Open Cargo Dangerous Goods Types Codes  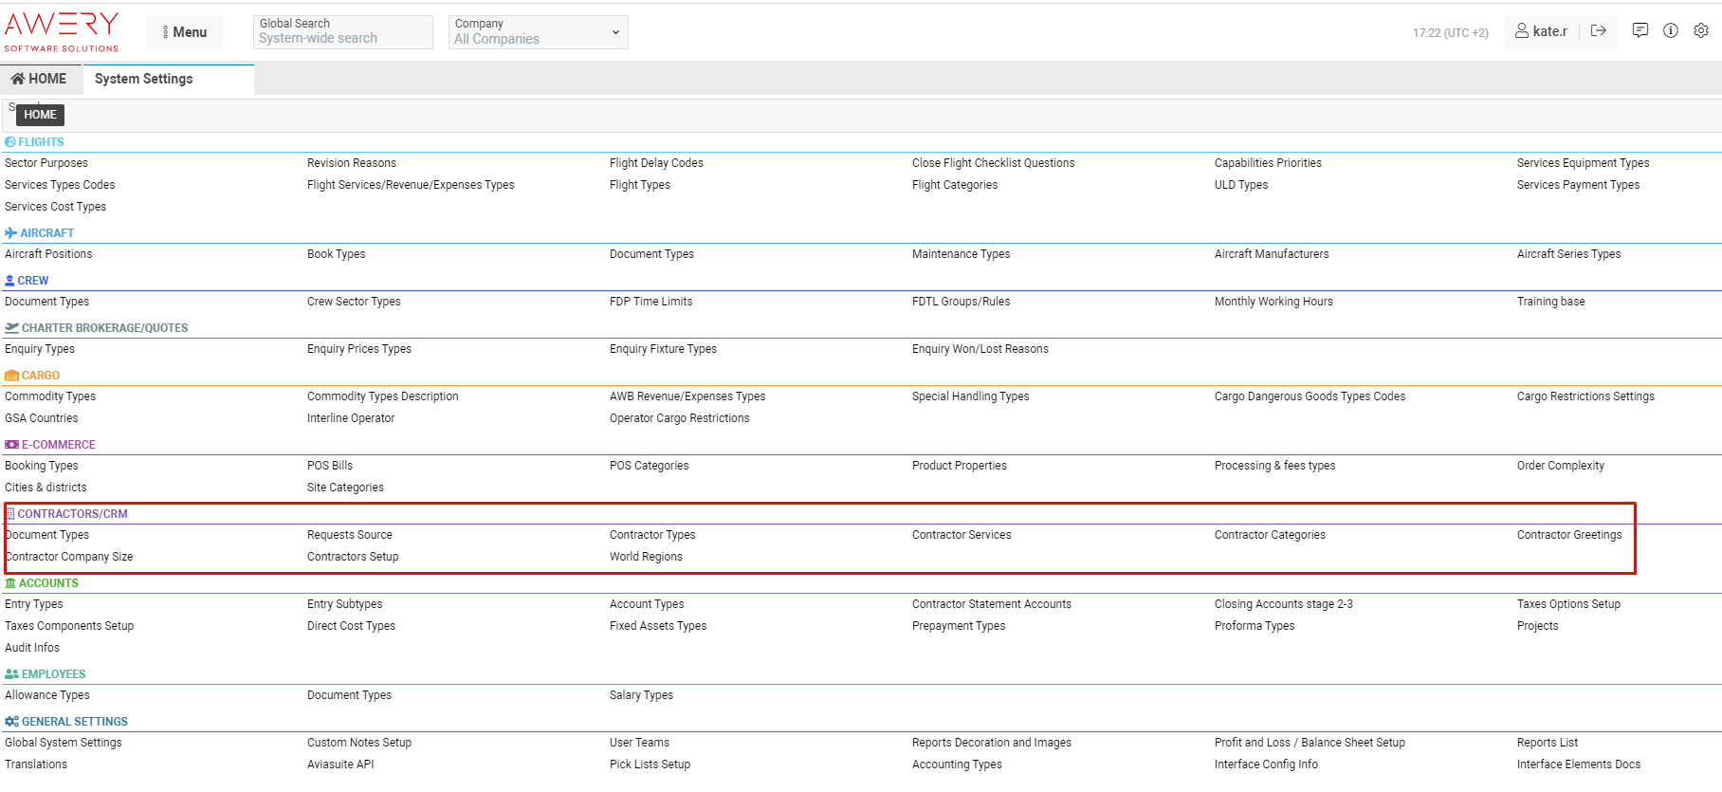(x=1310, y=396)
